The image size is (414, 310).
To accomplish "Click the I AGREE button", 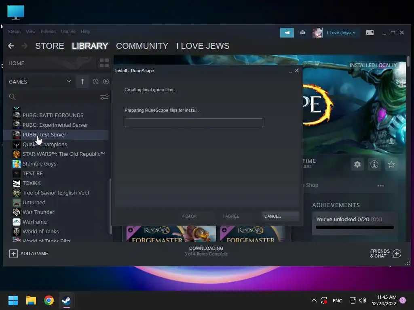I will pos(231,216).
